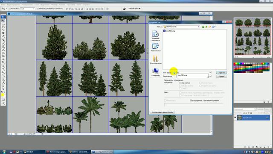Open My Documents folder in dialog sidebar
The height and width of the screenshot is (154, 273).
click(155, 60)
